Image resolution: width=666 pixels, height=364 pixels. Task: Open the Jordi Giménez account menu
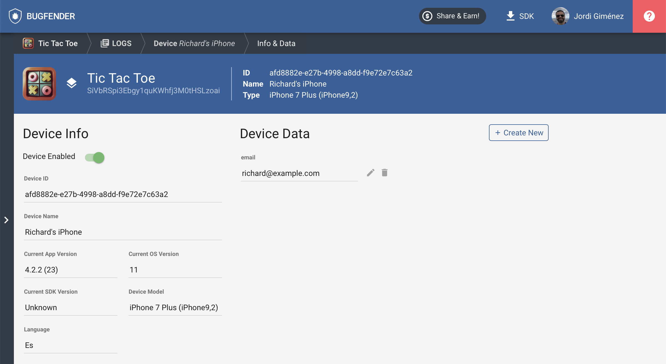(x=599, y=16)
